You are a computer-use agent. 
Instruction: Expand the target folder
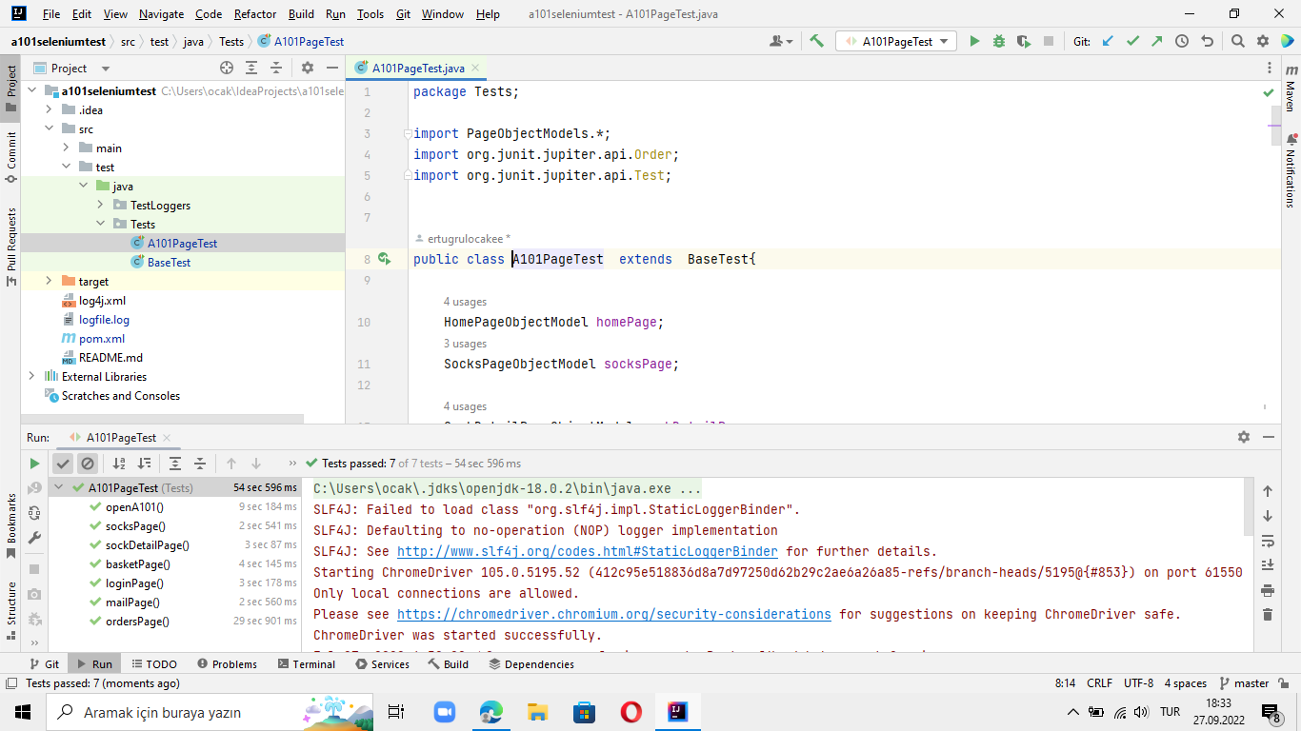point(49,281)
